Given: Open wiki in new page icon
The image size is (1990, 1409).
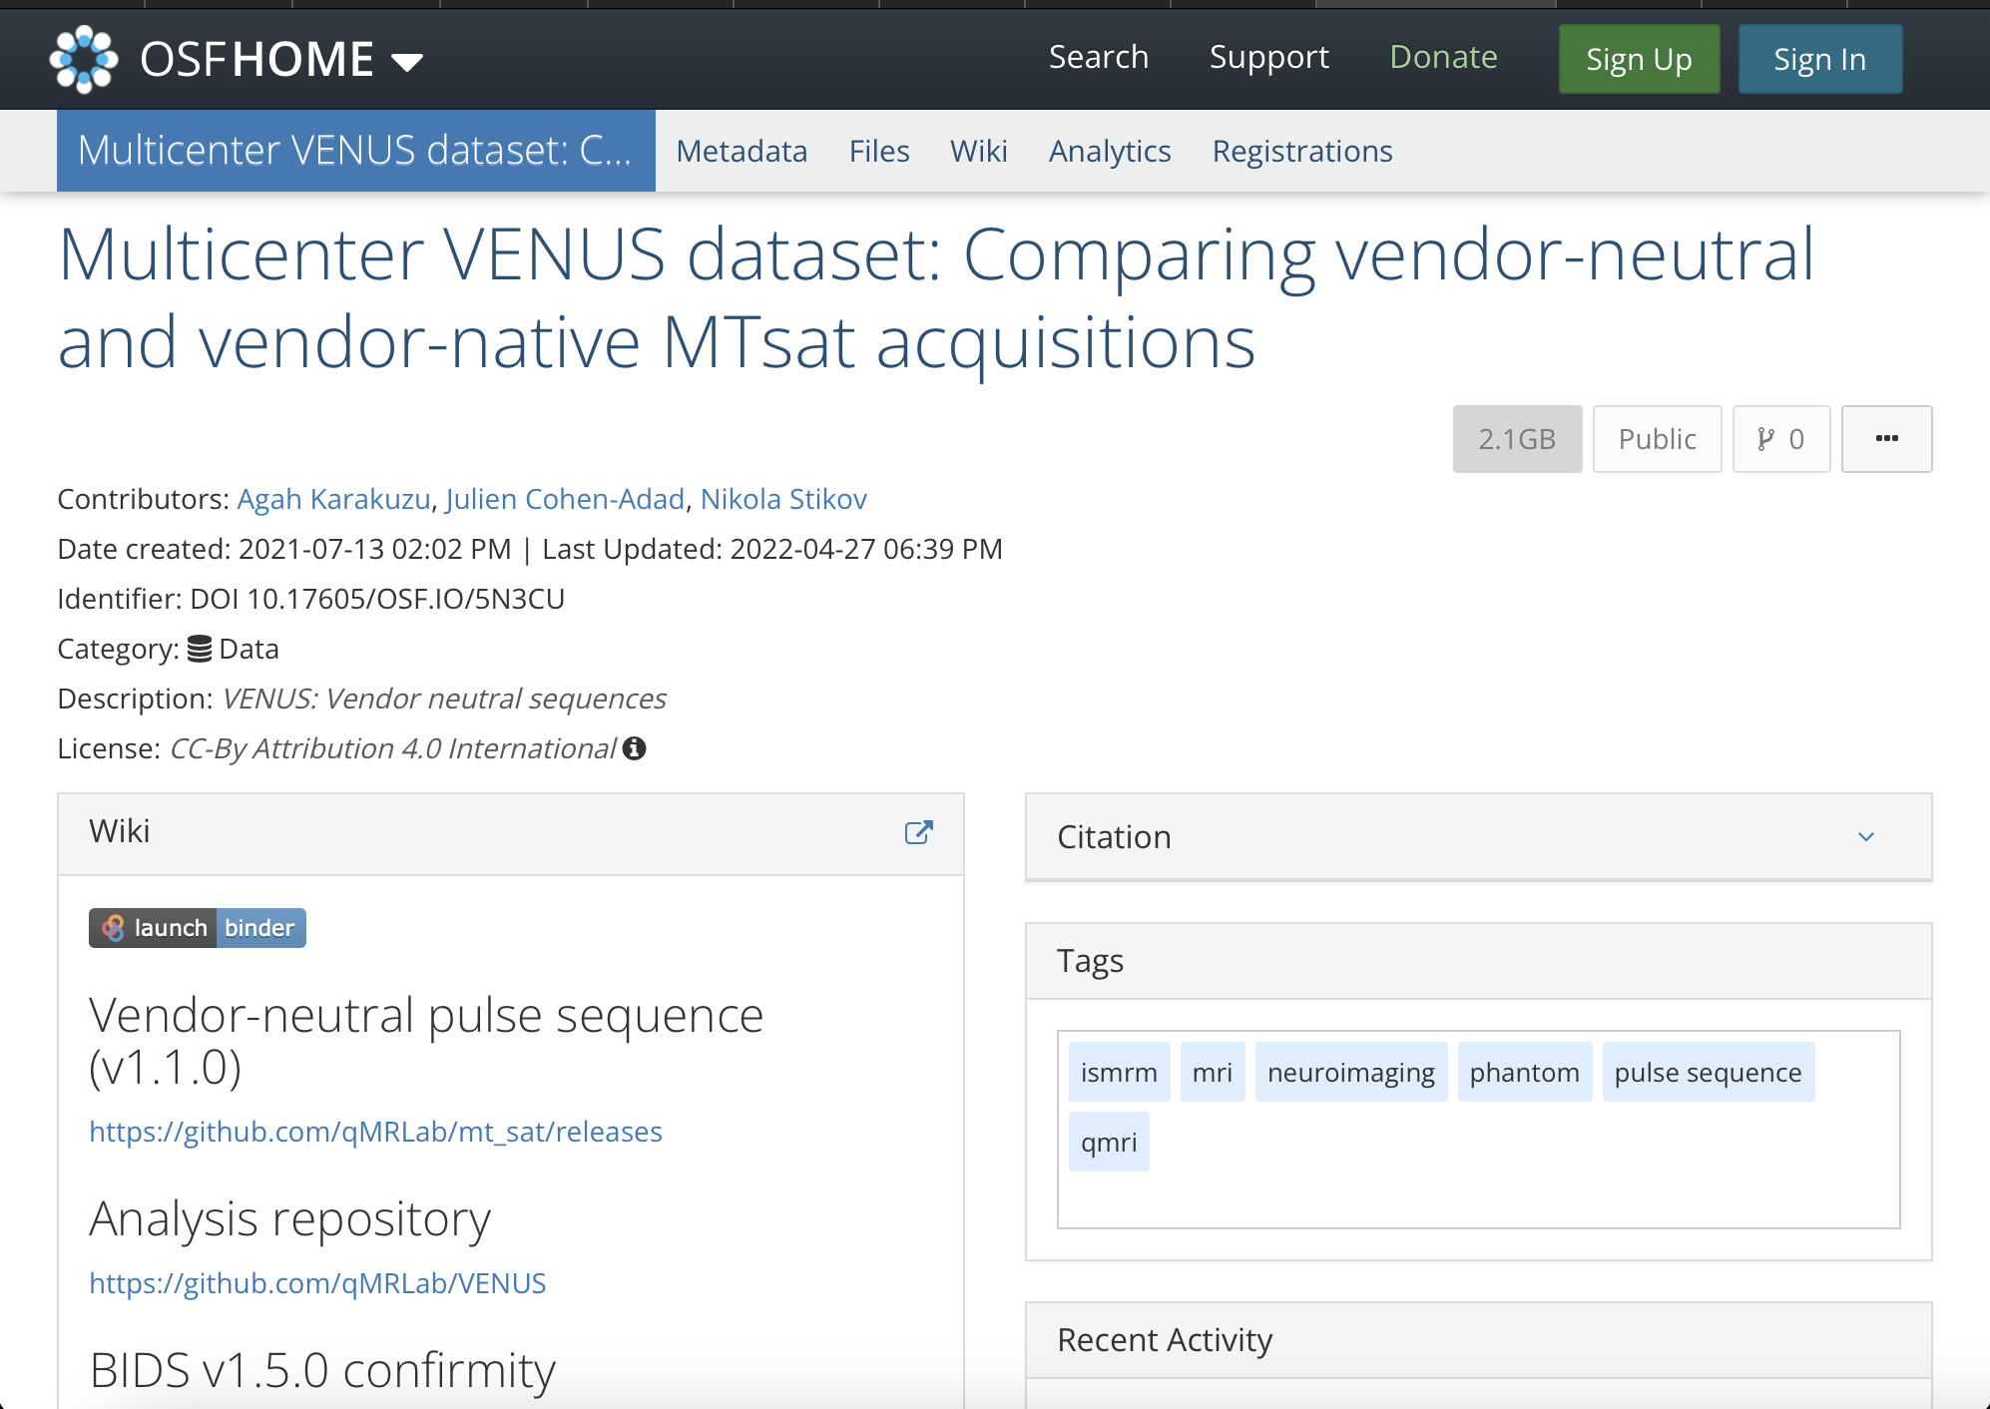Looking at the screenshot, I should pos(918,833).
